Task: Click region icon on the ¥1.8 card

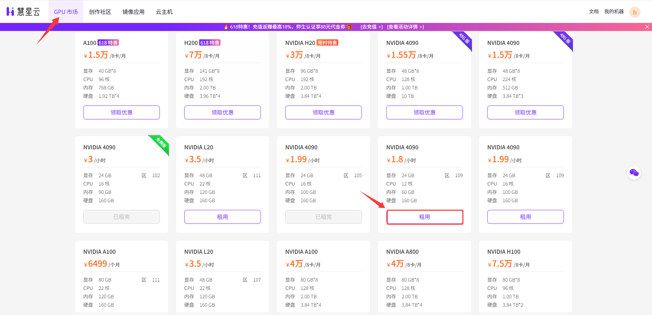Action: click(447, 175)
